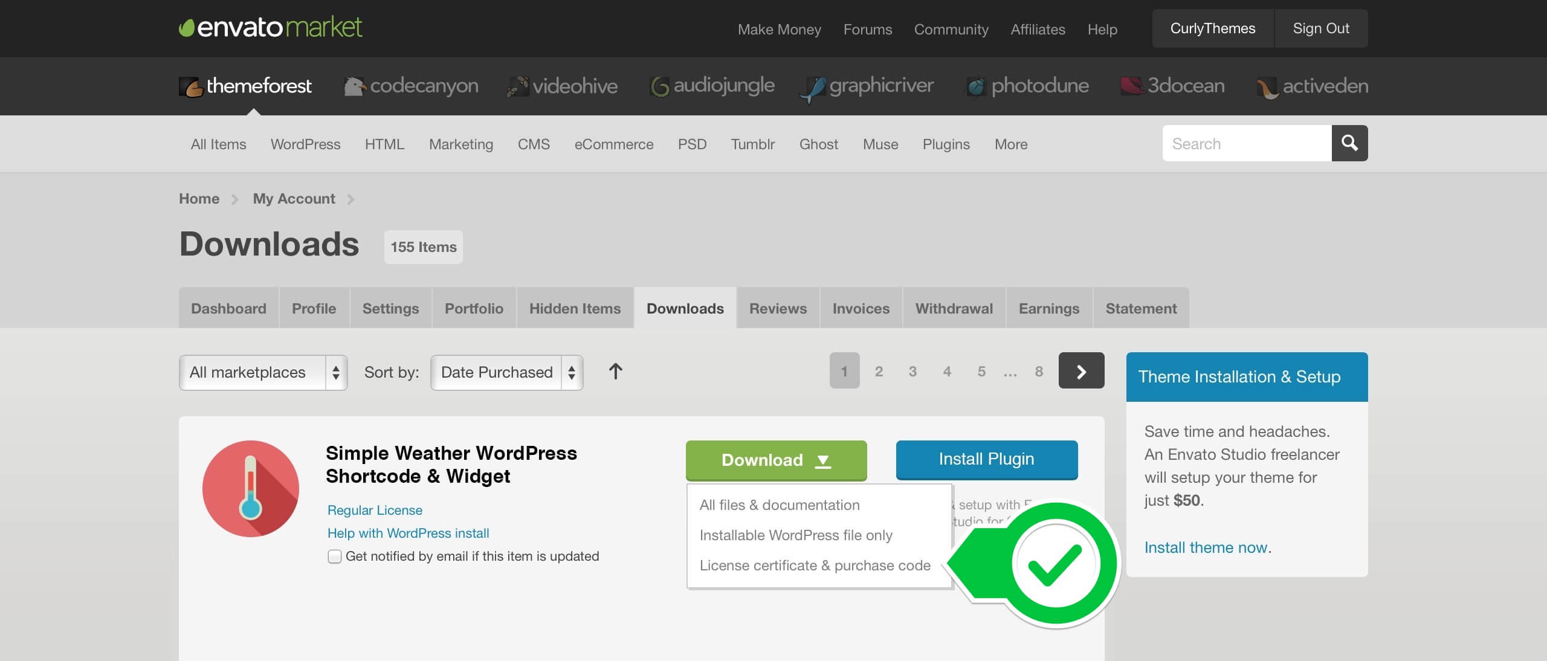This screenshot has height=661, width=1547.
Task: Browse the Ghost category
Action: [x=818, y=144]
